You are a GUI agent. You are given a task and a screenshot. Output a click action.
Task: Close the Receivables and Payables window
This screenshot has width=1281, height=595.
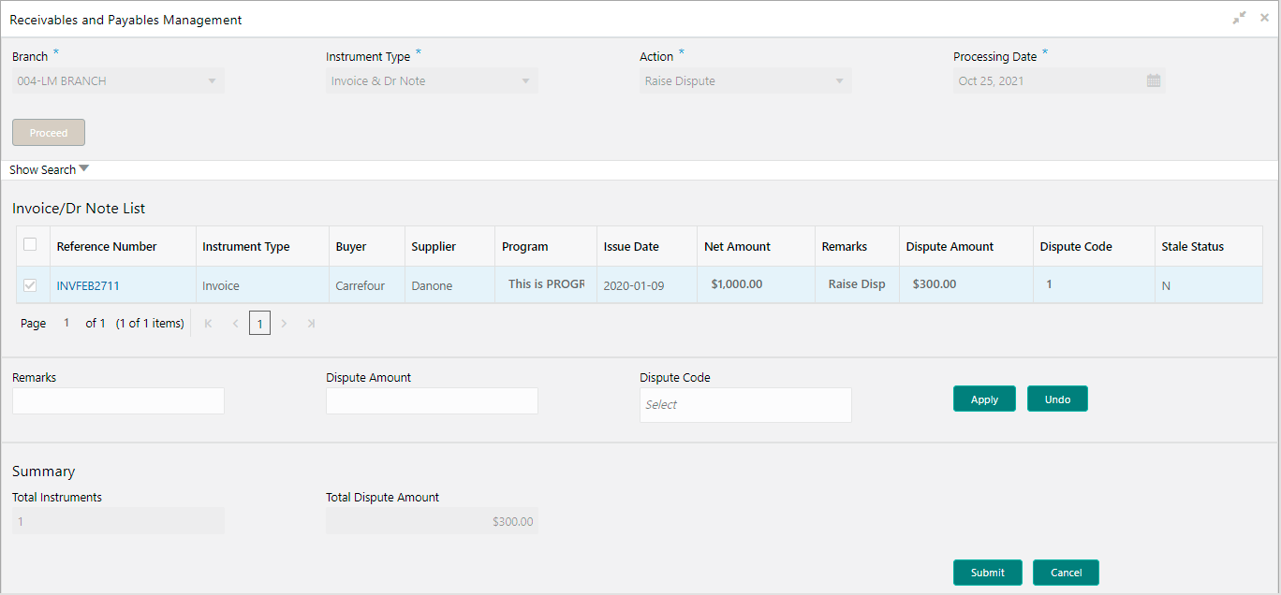1263,18
